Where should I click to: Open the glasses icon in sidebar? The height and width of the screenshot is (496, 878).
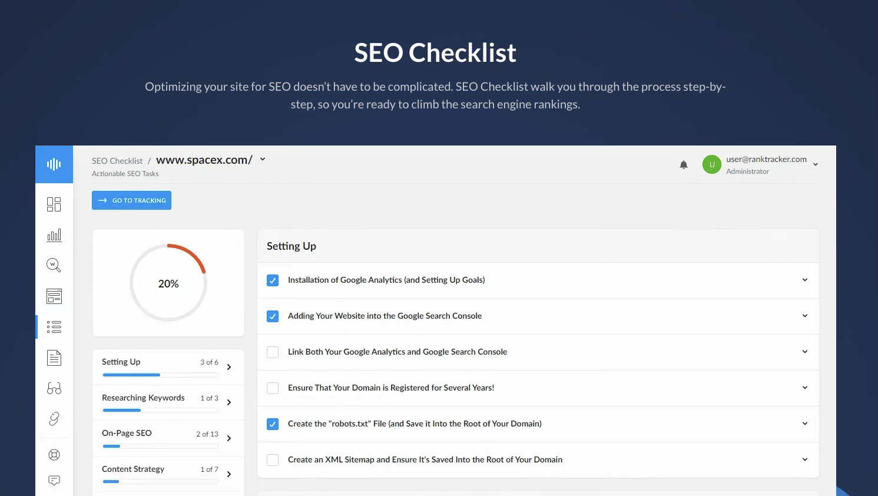click(54, 388)
